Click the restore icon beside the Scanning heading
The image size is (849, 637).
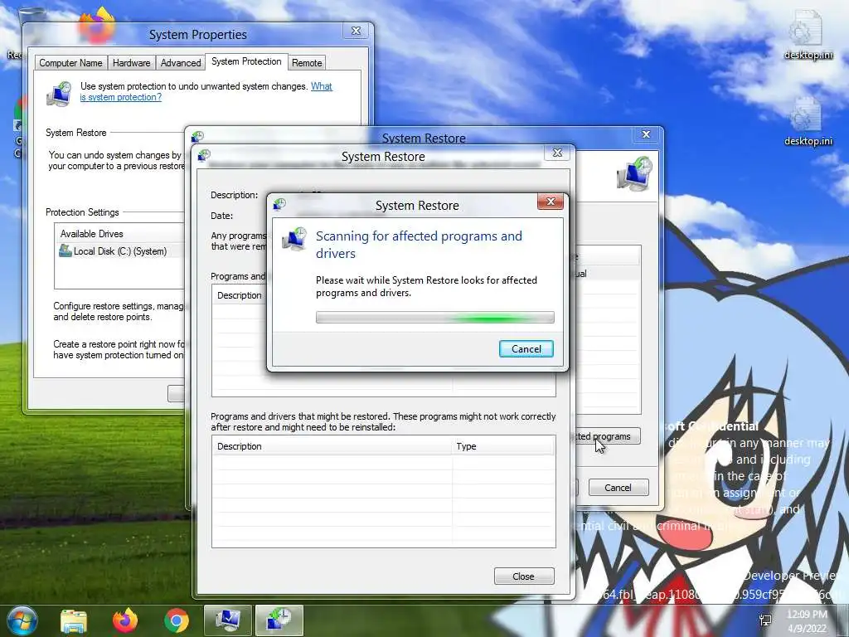click(x=294, y=239)
